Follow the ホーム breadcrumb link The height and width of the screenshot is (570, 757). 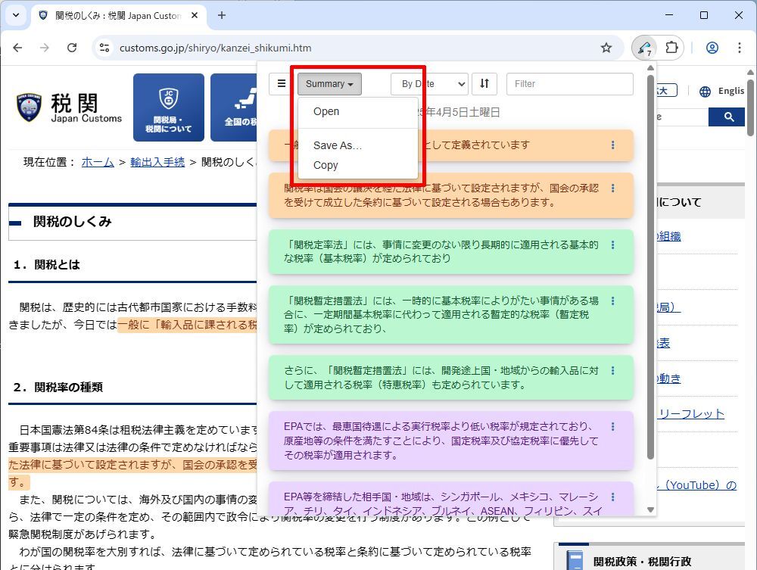(x=98, y=162)
